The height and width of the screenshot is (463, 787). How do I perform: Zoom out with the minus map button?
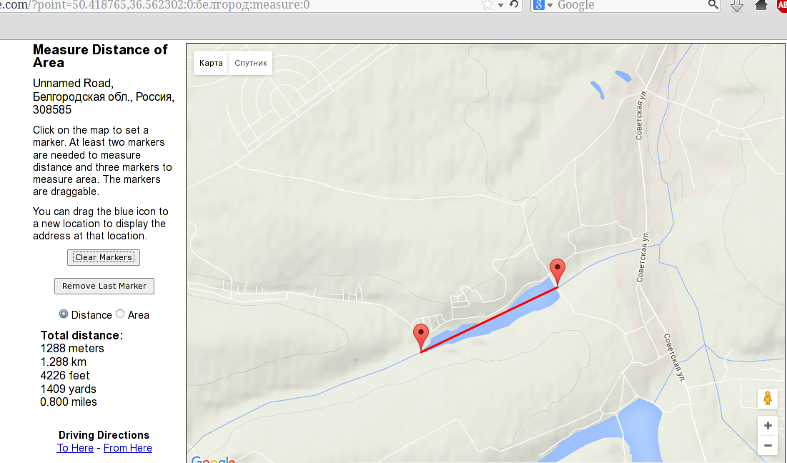coord(768,445)
